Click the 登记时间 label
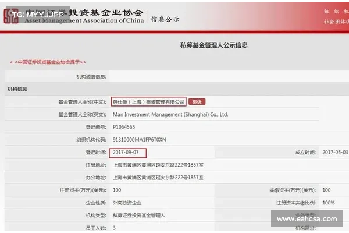 96,152
